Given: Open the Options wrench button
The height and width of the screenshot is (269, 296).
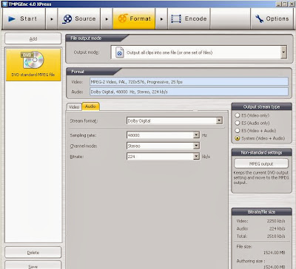Looking at the screenshot, I should click(272, 18).
